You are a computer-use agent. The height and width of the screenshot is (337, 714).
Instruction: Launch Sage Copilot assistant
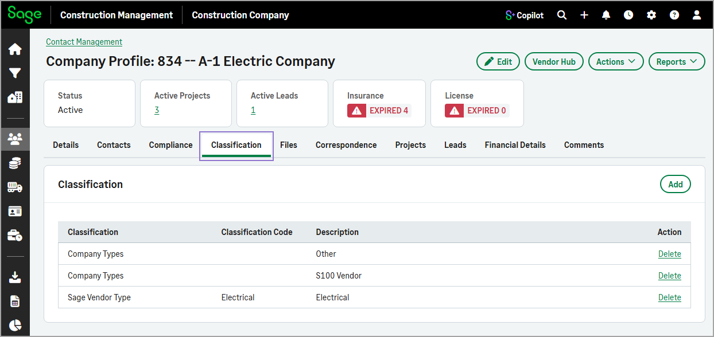click(524, 15)
